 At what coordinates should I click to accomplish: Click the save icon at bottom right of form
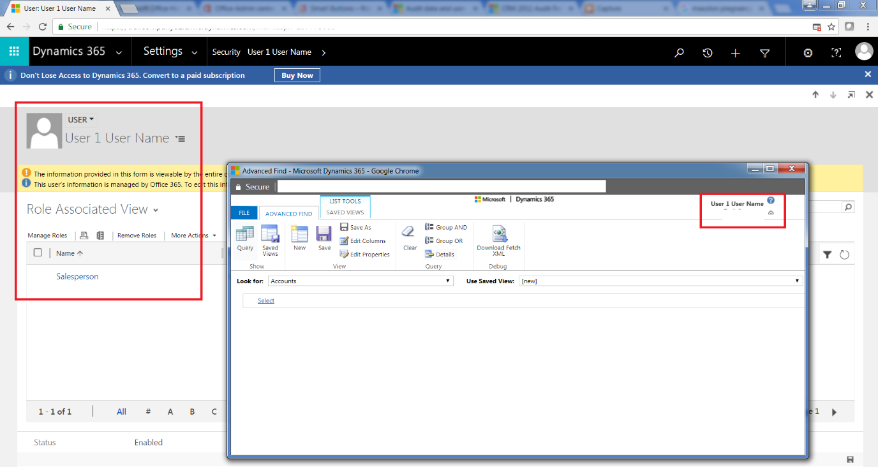click(x=850, y=459)
